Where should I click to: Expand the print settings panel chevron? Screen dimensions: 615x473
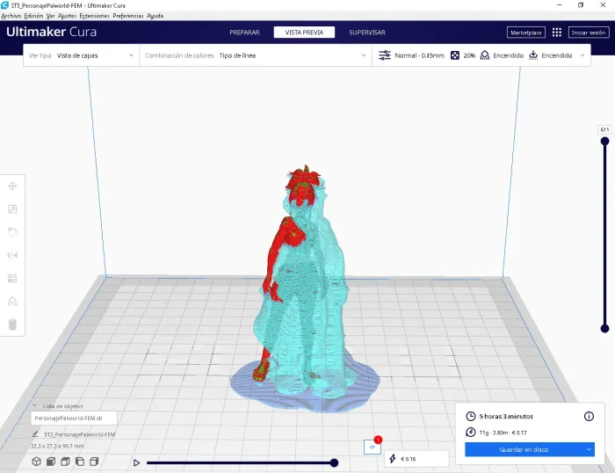point(582,55)
